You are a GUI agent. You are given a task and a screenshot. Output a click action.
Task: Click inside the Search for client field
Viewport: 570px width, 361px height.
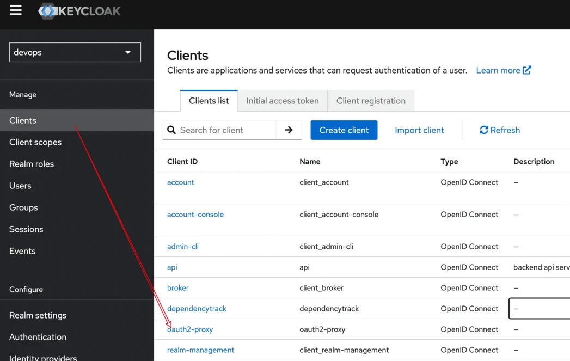coord(223,130)
